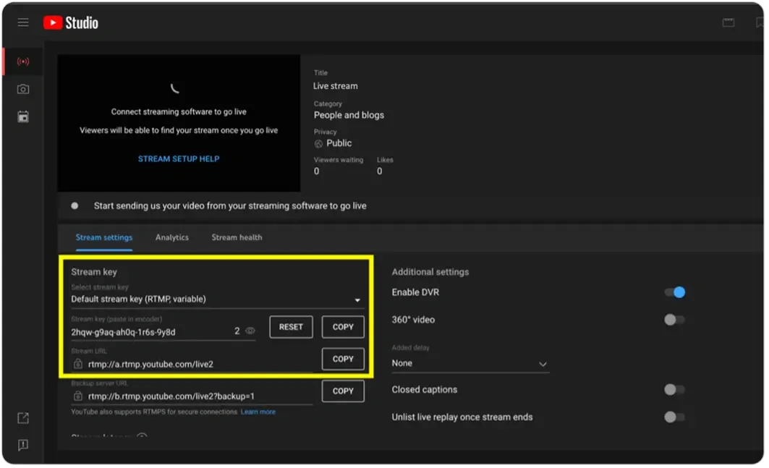The width and height of the screenshot is (769, 468).
Task: Select the Webcam camera sidebar icon
Action: point(23,89)
